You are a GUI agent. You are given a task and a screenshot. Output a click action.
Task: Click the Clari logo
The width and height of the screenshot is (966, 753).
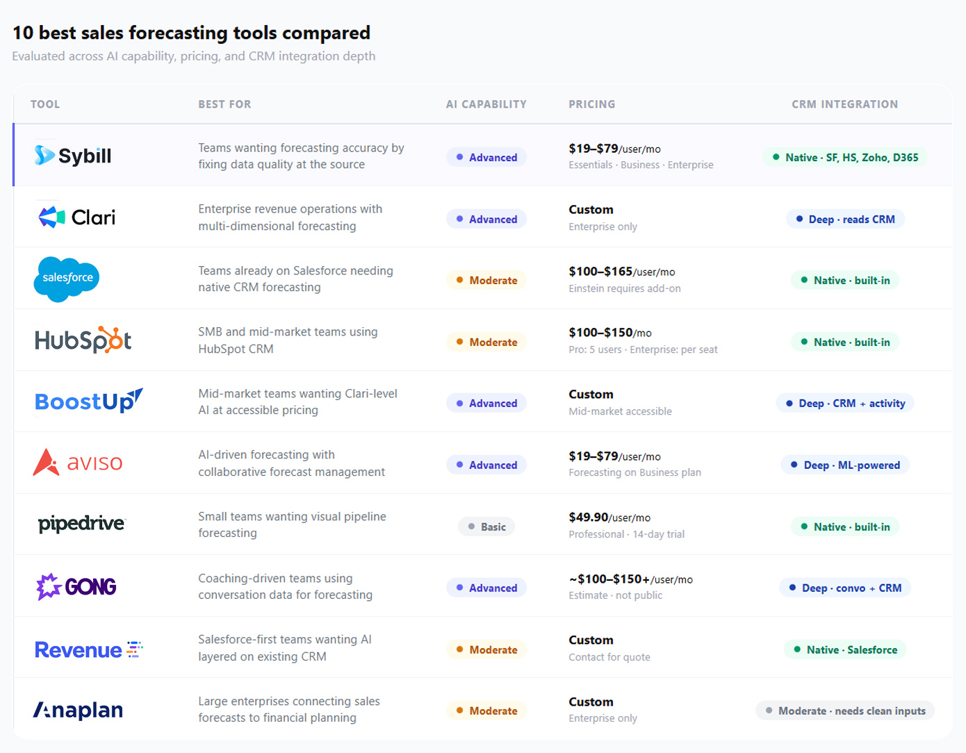(x=76, y=217)
